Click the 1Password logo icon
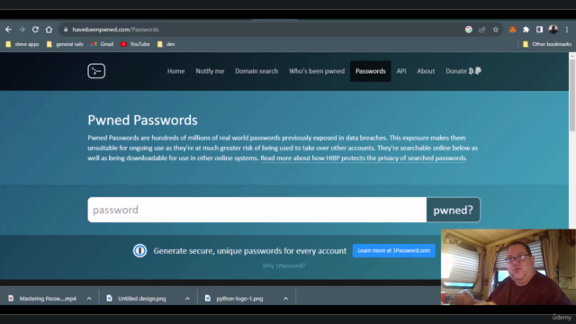The height and width of the screenshot is (324, 576). coord(139,251)
